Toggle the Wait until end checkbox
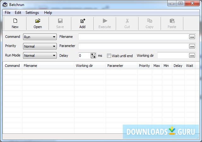 pos(109,56)
